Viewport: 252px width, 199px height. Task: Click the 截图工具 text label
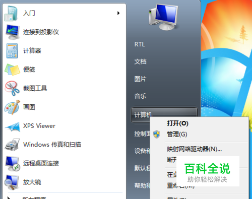(35, 88)
